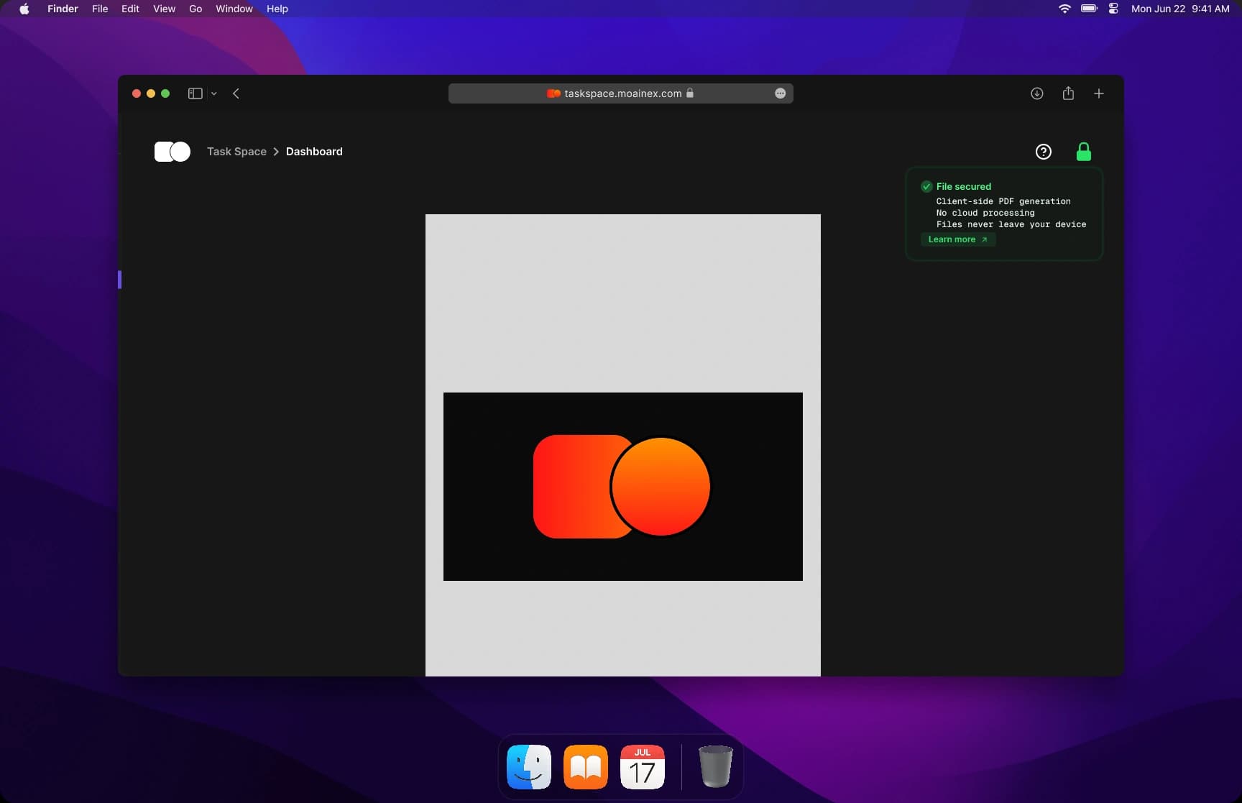1242x803 pixels.
Task: Open the Go menu
Action: [195, 9]
